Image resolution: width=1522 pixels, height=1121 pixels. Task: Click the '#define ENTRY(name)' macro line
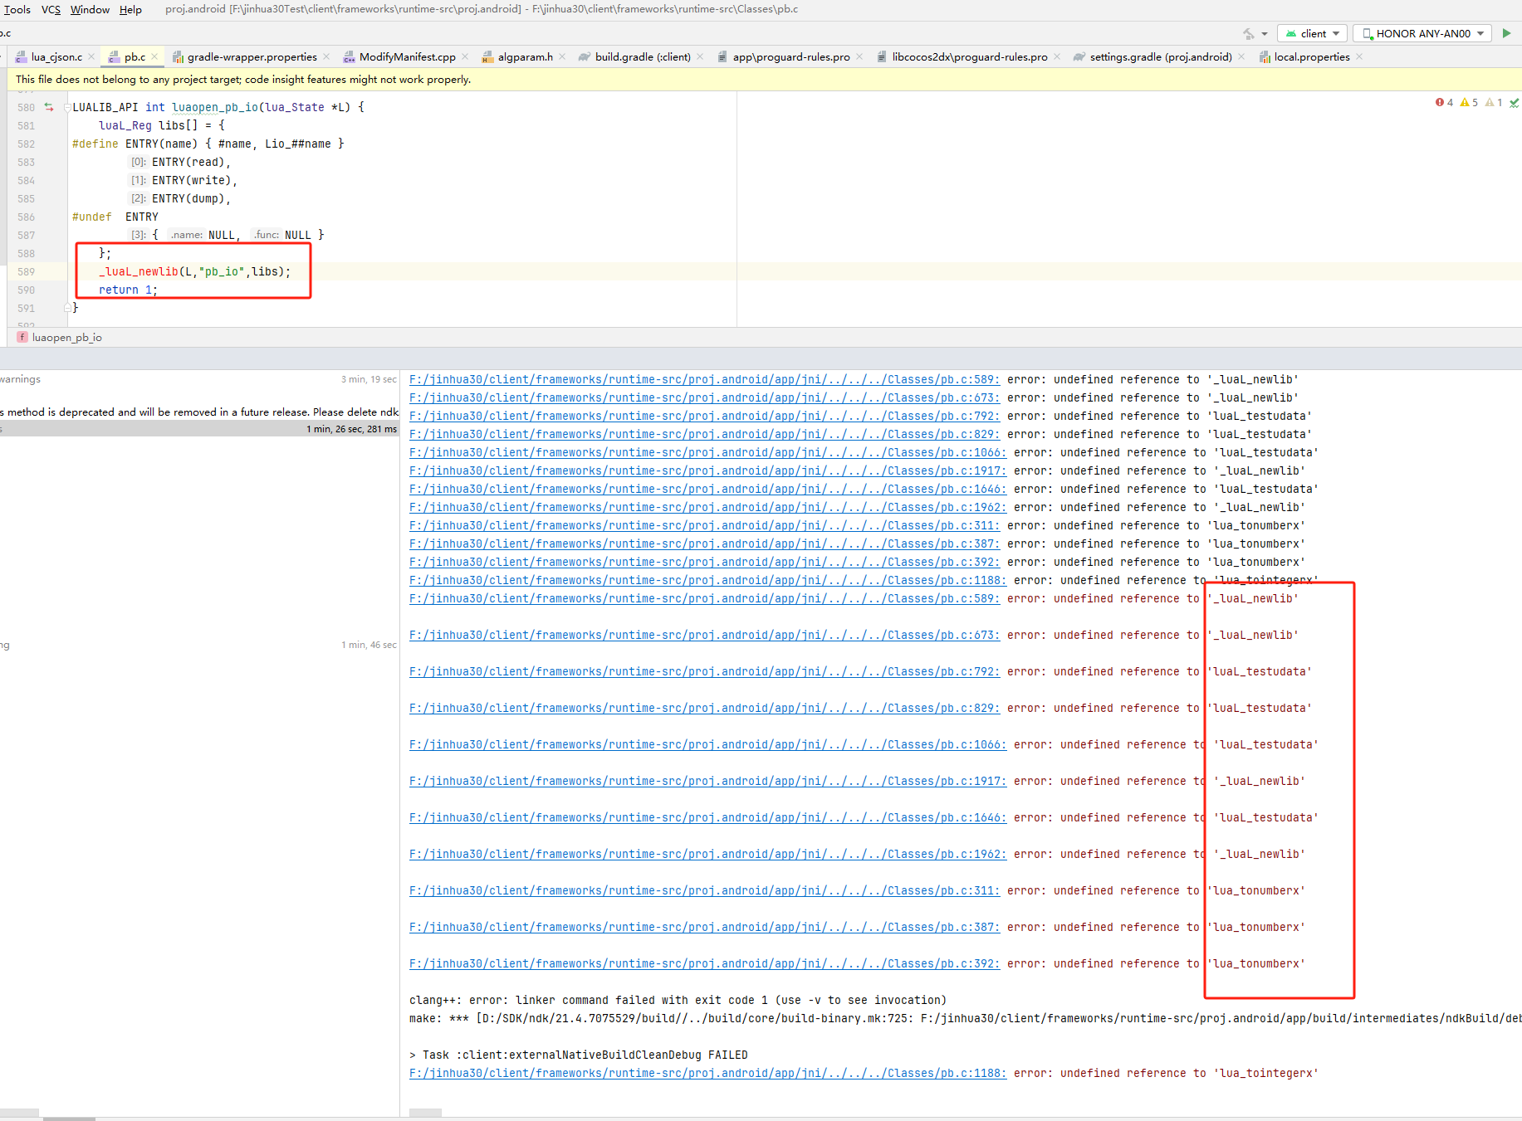(x=208, y=144)
